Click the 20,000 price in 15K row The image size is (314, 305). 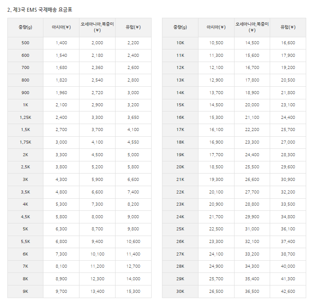click(x=252, y=105)
